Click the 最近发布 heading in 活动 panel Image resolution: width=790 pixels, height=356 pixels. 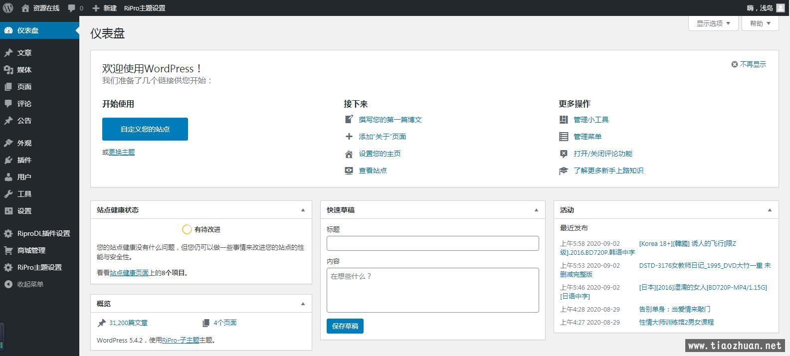[x=574, y=228]
